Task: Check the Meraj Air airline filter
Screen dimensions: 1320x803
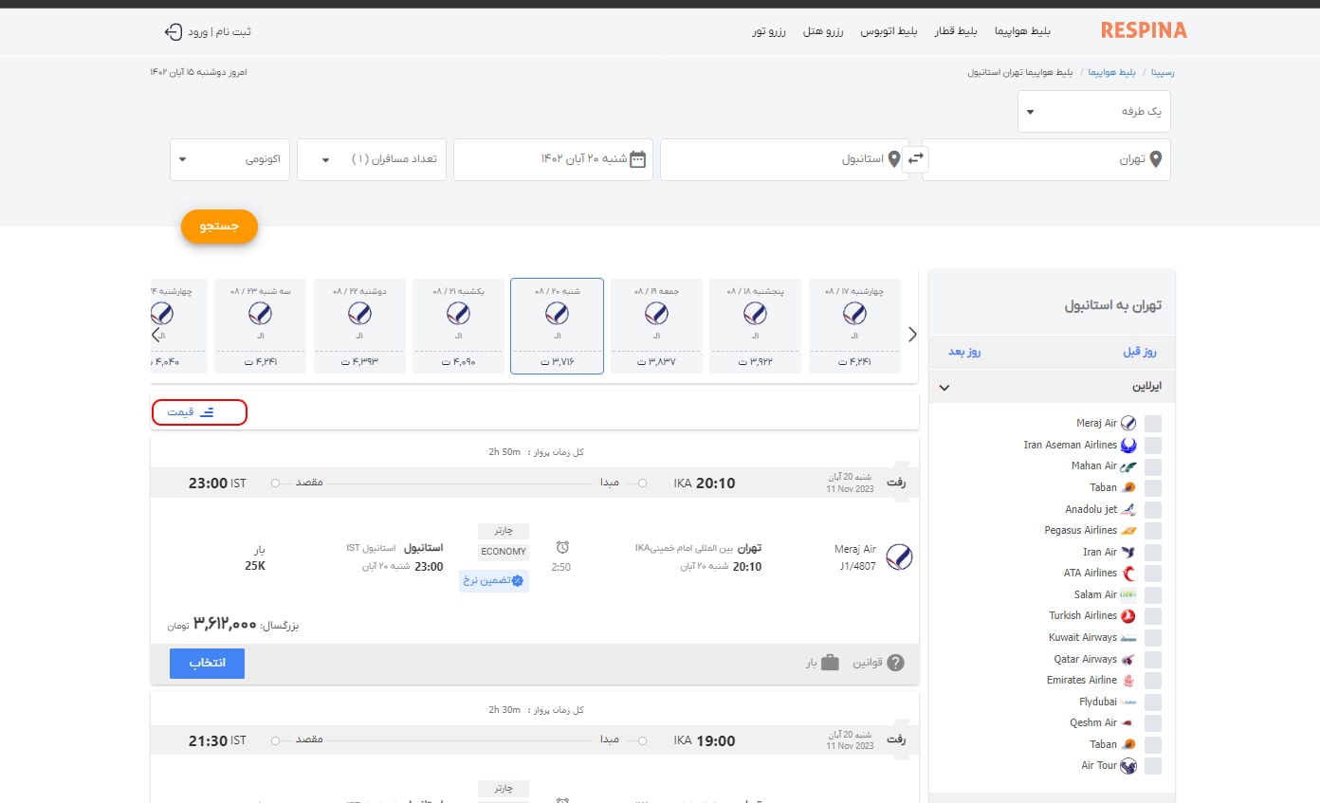Action: click(x=1153, y=424)
